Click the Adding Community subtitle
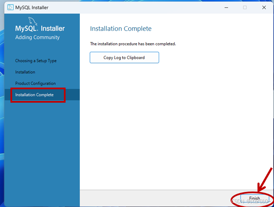274x207 pixels. tap(38, 37)
